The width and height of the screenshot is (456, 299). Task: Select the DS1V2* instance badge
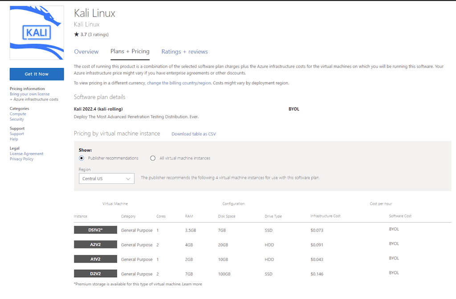95,230
